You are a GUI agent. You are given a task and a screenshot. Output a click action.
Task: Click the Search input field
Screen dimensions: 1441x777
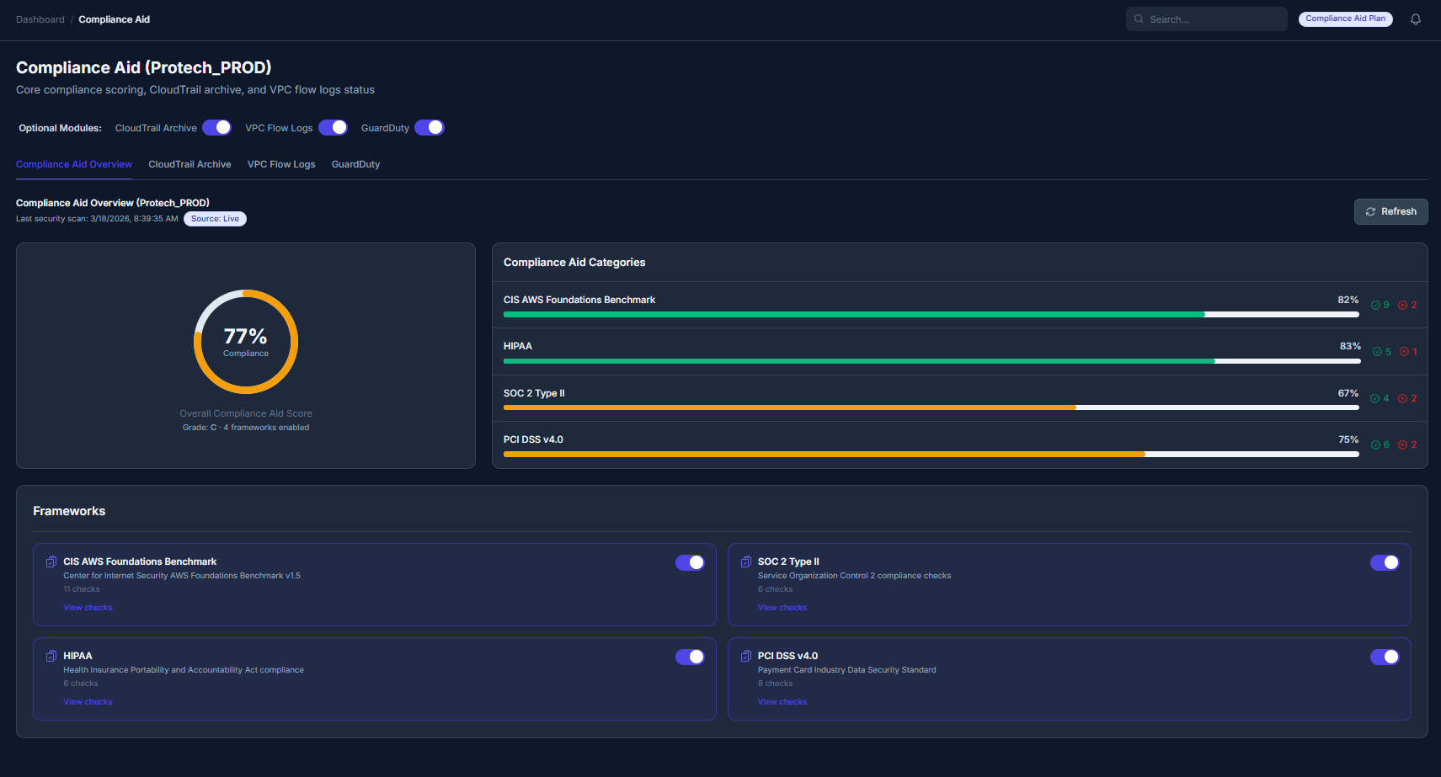[1206, 19]
